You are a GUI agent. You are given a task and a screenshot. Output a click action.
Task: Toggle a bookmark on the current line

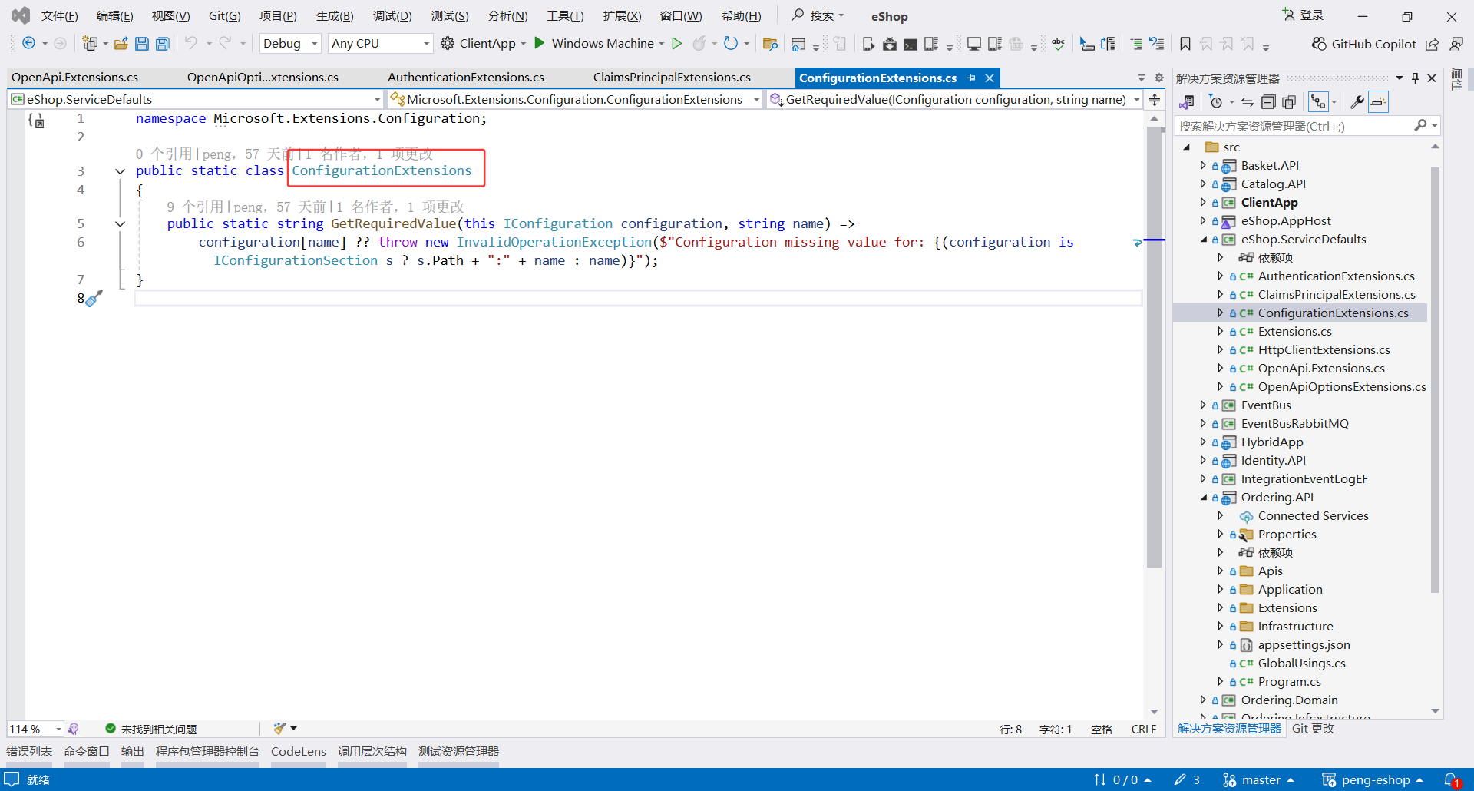coord(1185,44)
